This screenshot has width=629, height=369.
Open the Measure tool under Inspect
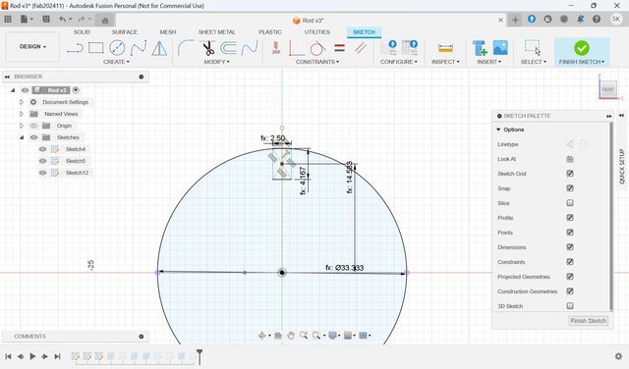(445, 48)
